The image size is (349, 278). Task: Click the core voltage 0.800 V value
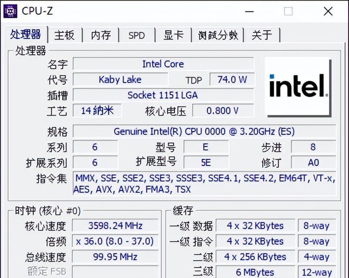coord(223,110)
